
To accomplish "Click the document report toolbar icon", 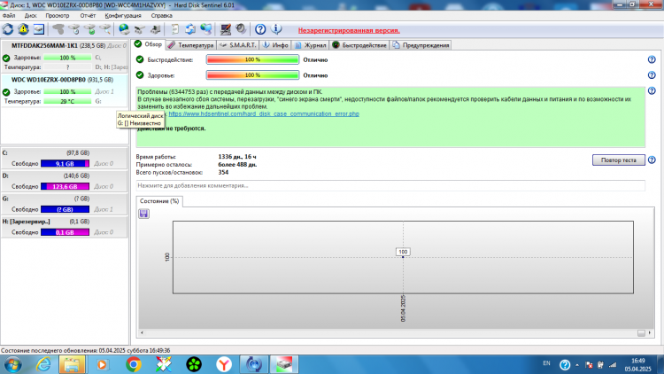I will (174, 29).
